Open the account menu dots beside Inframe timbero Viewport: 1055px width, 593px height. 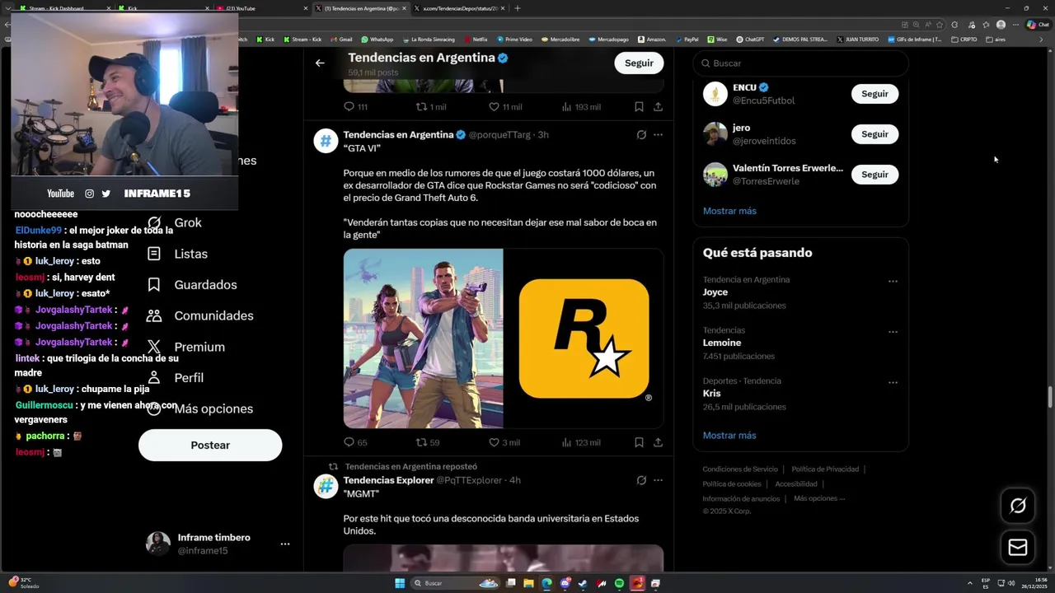pos(284,544)
